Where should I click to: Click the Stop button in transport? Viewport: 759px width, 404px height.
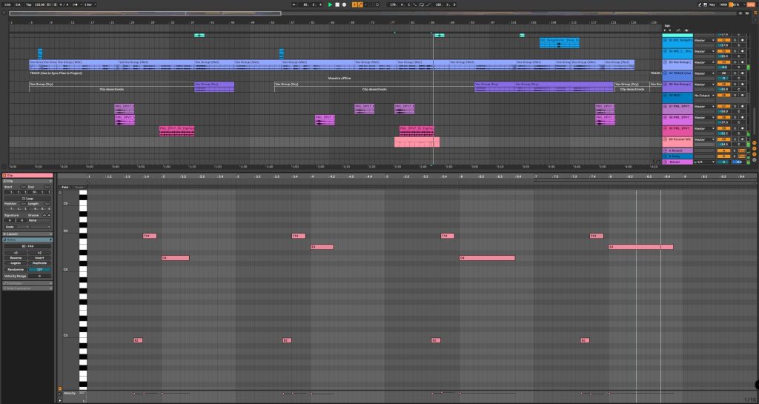pos(337,4)
